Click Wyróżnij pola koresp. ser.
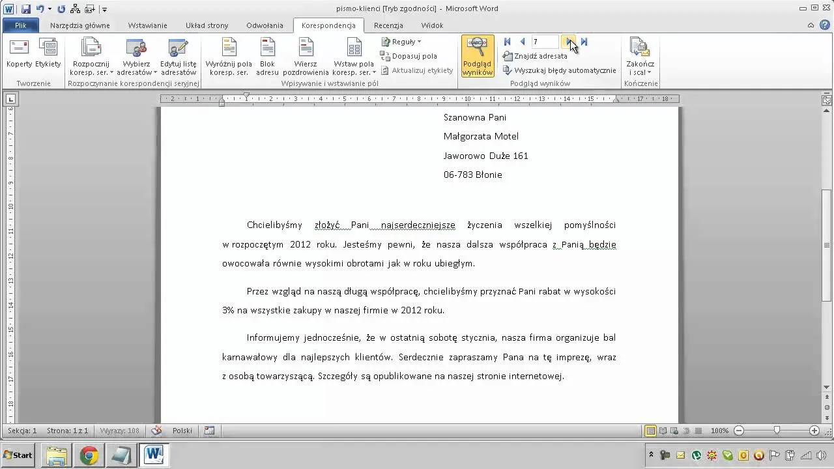 (229, 57)
